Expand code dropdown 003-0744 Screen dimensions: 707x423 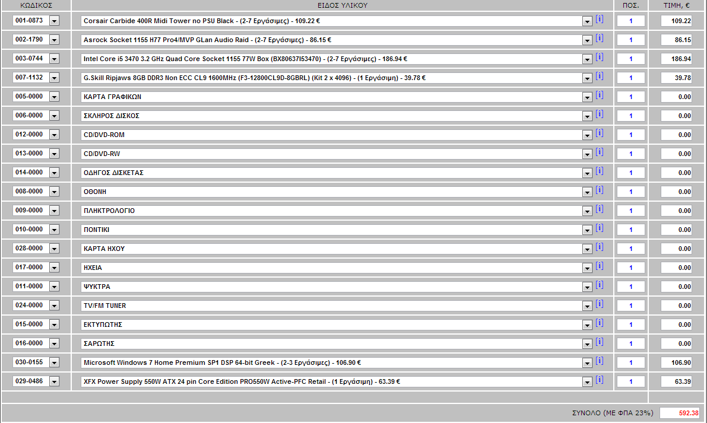54,59
